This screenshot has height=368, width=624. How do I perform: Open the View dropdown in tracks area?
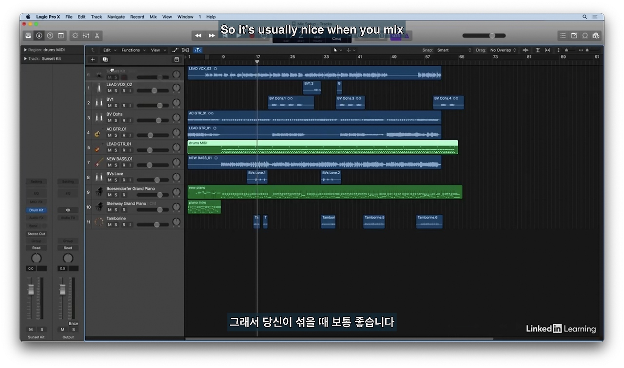click(157, 50)
